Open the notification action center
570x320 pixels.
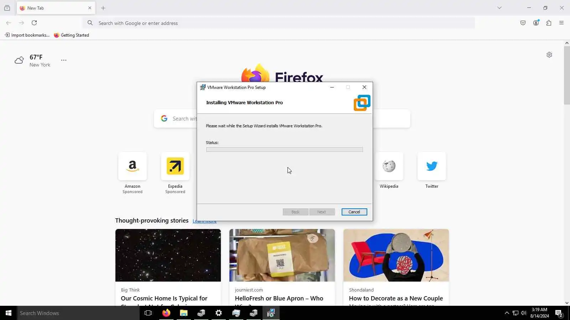coord(559,313)
